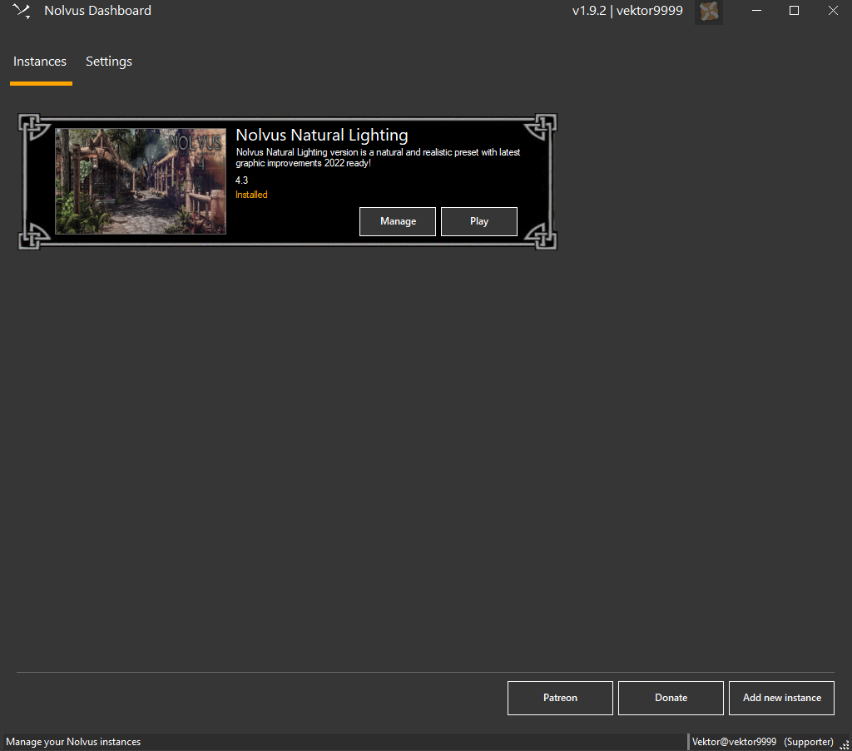The height and width of the screenshot is (751, 852).
Task: Click Add new instance
Action: (x=782, y=698)
